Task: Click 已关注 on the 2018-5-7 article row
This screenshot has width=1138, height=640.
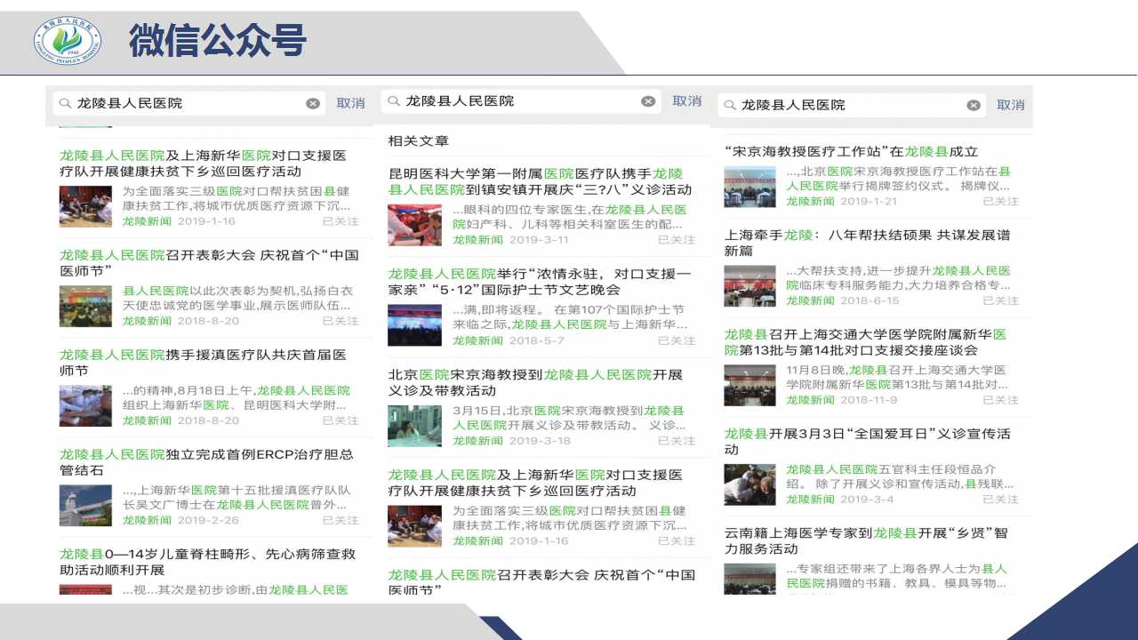Action: (677, 340)
